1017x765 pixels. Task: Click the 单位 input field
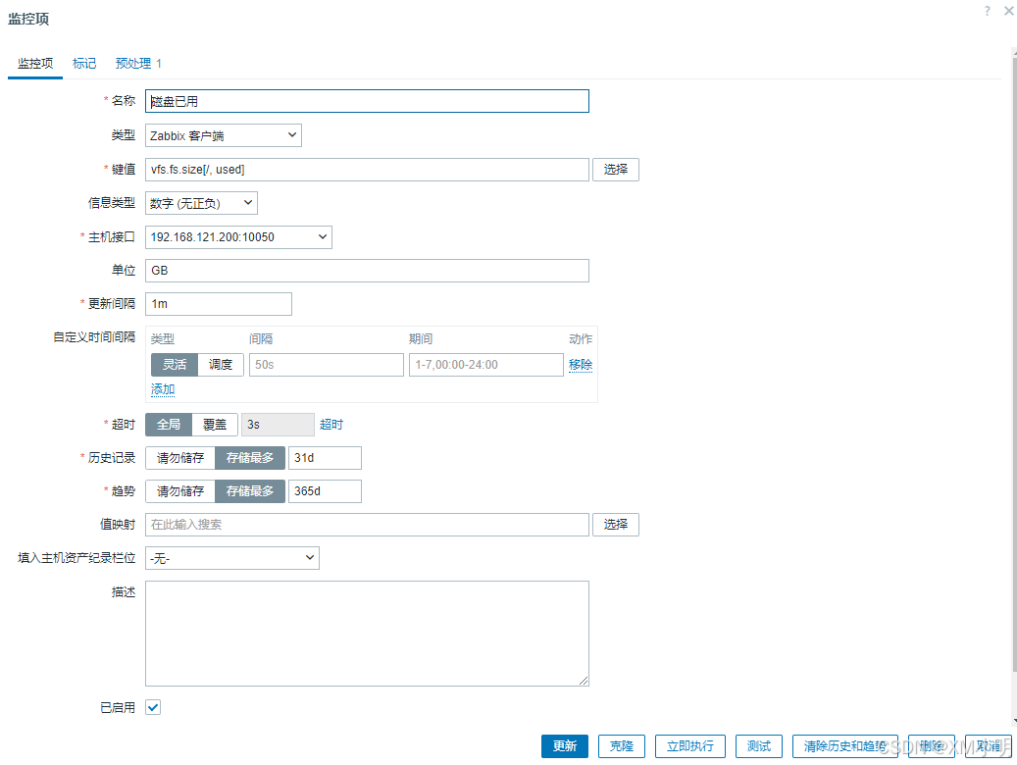pyautogui.click(x=367, y=271)
